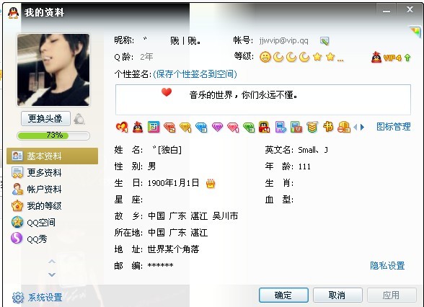The height and width of the screenshot is (307, 424).
Task: Click 更换头像 button
Action: [45, 119]
